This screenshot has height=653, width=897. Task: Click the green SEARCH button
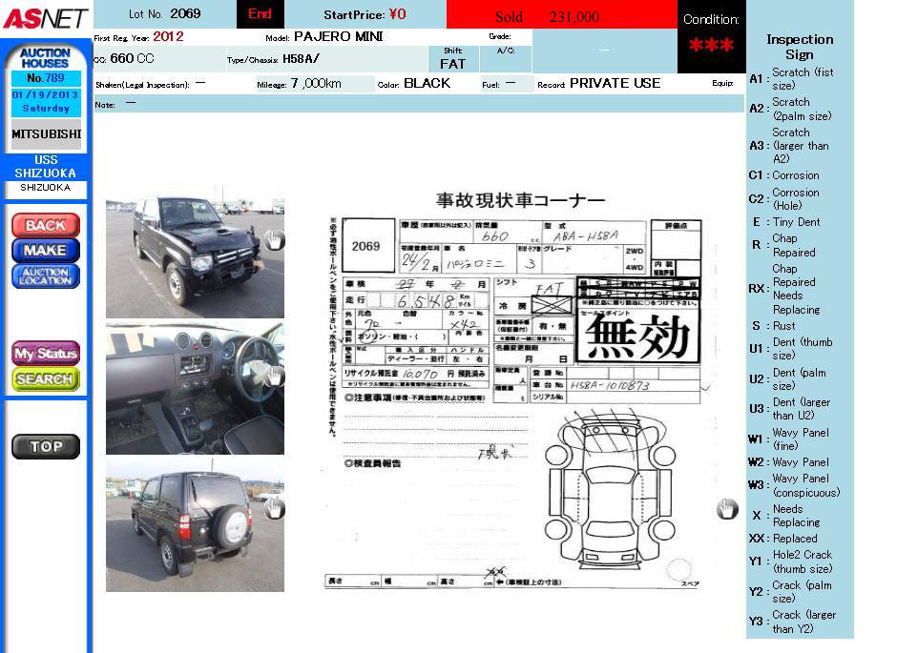coord(45,378)
